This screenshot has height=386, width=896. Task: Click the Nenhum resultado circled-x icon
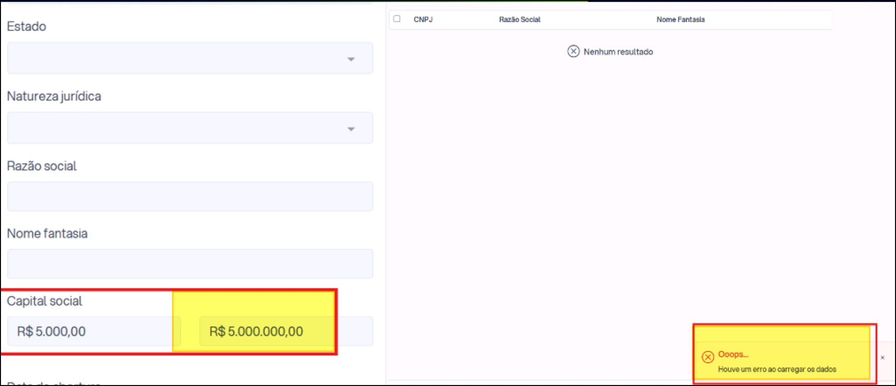coord(573,52)
